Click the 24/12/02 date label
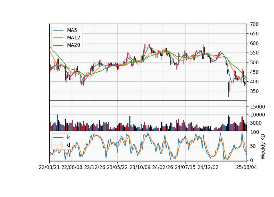Screen dimensions: 274x197 coord(208,167)
